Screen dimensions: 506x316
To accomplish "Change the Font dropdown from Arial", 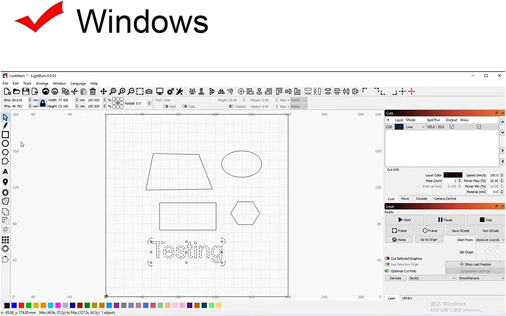I will tap(189, 100).
